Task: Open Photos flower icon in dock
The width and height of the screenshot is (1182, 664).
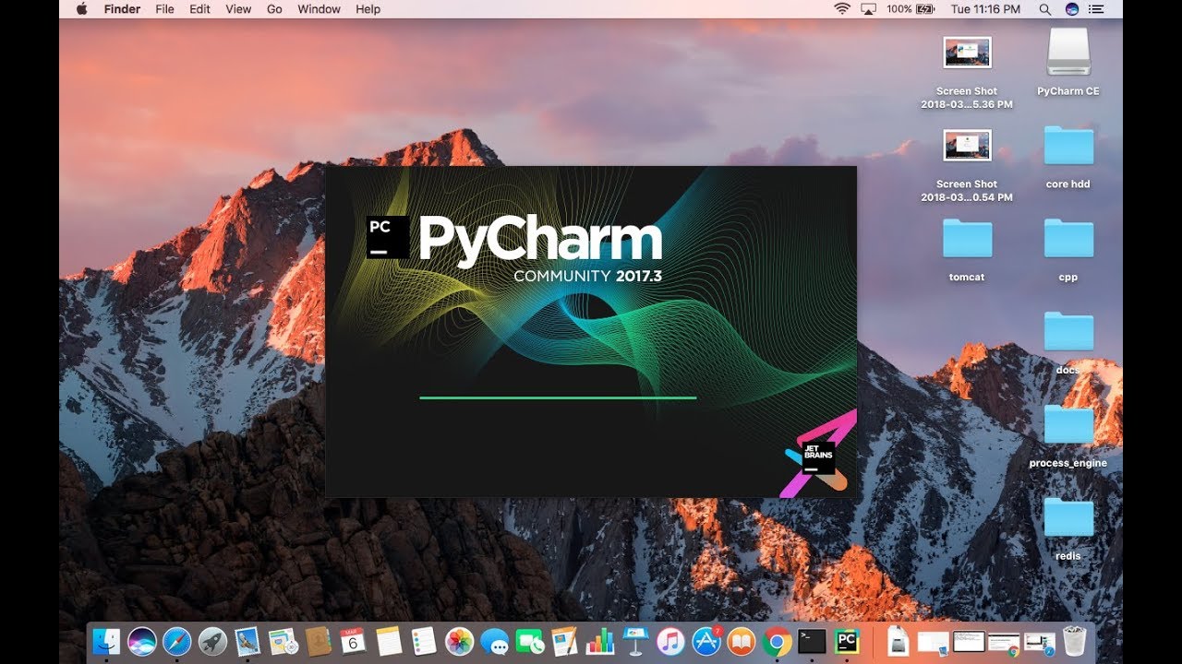Action: [459, 641]
